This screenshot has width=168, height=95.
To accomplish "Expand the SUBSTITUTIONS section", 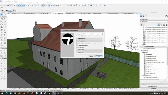I will 90,39.
